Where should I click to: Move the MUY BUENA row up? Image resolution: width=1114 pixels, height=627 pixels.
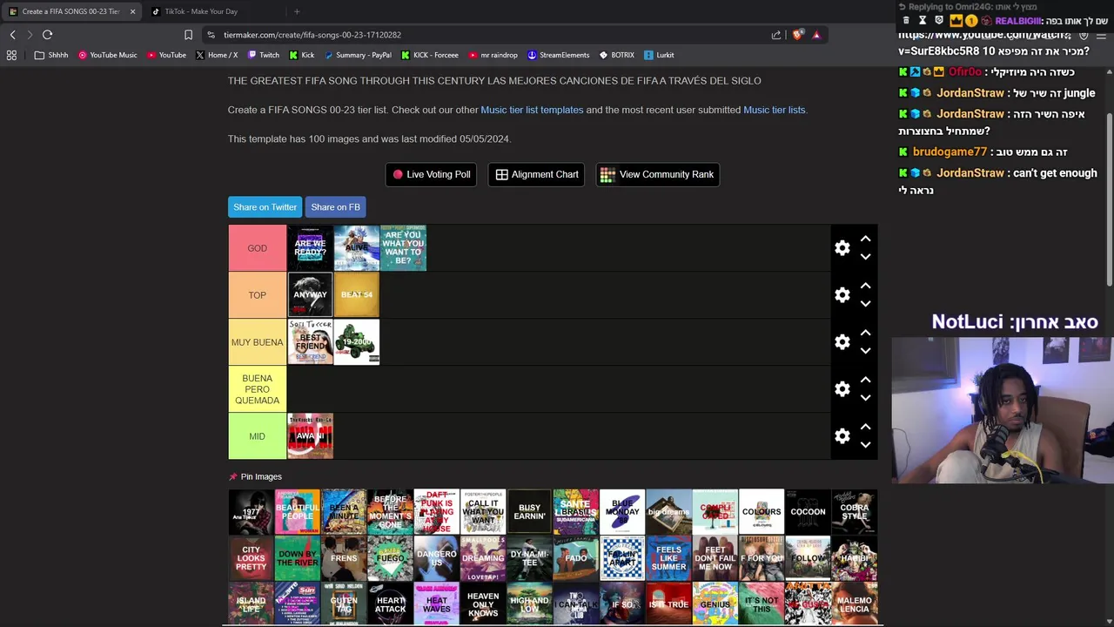pyautogui.click(x=865, y=333)
